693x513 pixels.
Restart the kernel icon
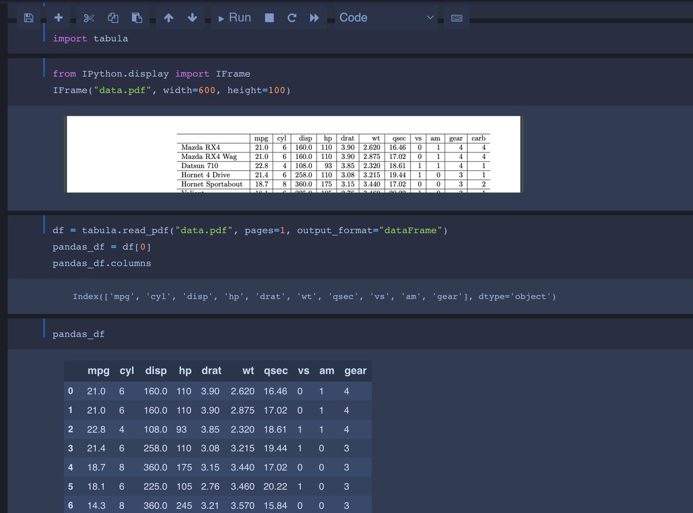(292, 18)
